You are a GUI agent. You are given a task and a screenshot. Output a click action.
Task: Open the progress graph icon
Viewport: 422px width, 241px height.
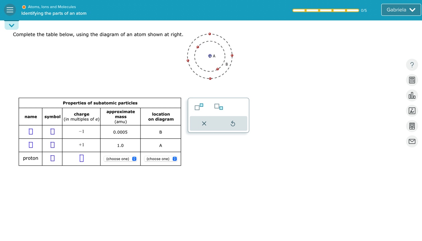click(x=412, y=95)
